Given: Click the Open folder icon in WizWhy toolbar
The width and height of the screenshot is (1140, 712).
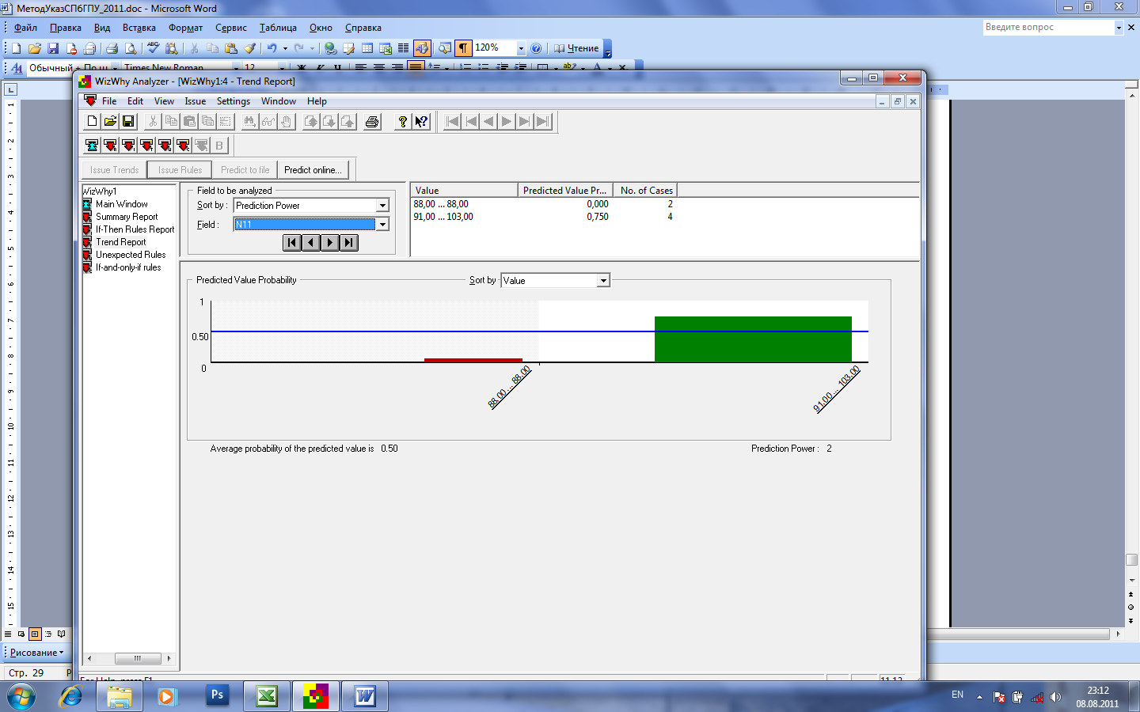Looking at the screenshot, I should 110,121.
